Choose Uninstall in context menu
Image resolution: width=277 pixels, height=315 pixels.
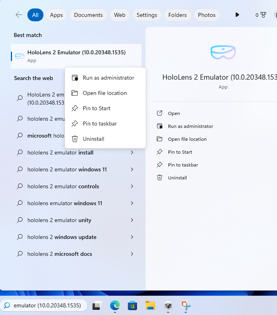105,139
